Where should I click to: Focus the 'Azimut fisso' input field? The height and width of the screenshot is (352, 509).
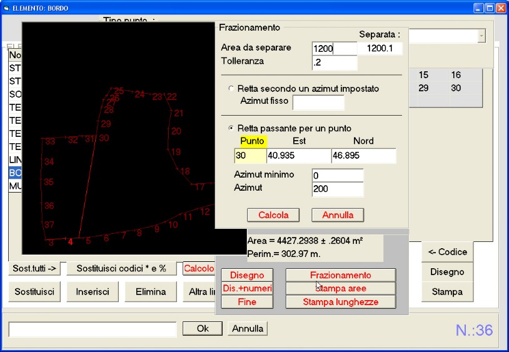pos(318,103)
